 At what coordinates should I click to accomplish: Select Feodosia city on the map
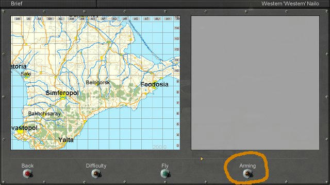155,84
